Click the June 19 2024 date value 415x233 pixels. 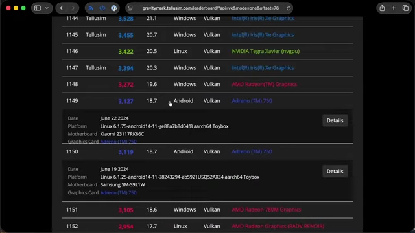coord(114,169)
